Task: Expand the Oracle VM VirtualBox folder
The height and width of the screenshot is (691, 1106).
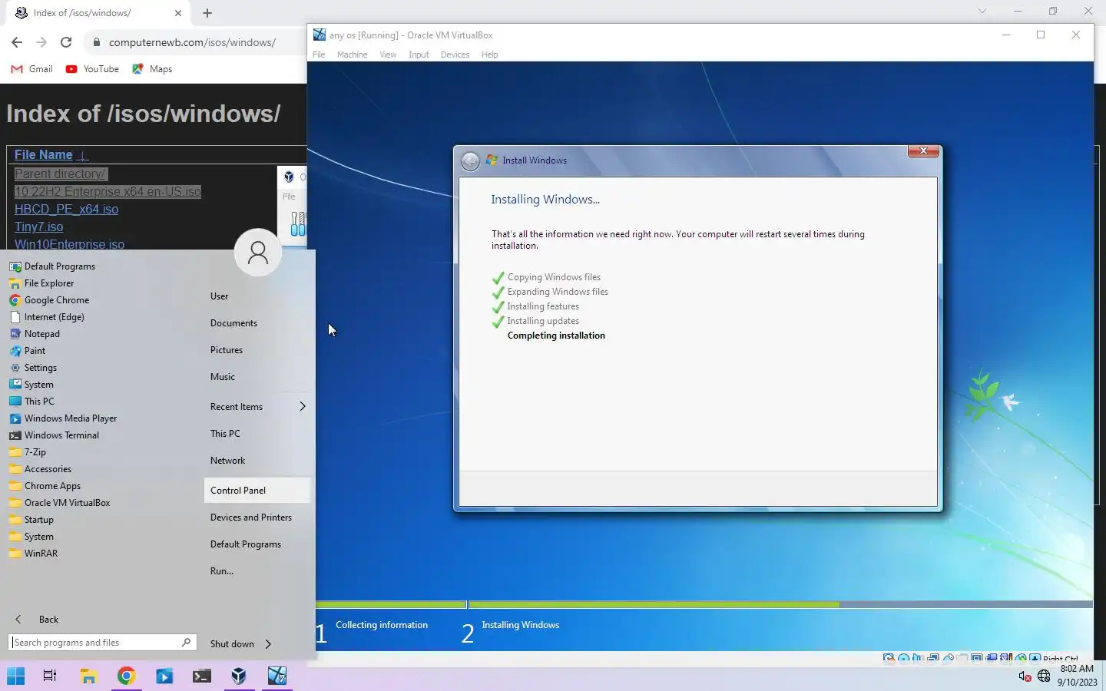Action: (x=59, y=503)
